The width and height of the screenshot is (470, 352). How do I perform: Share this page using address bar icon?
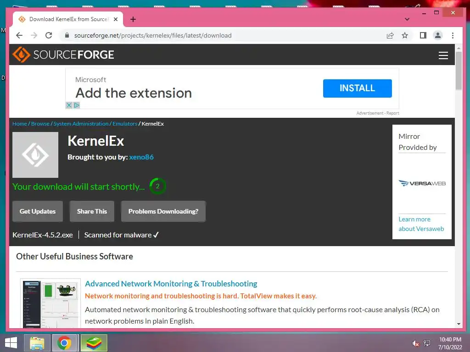pyautogui.click(x=390, y=36)
